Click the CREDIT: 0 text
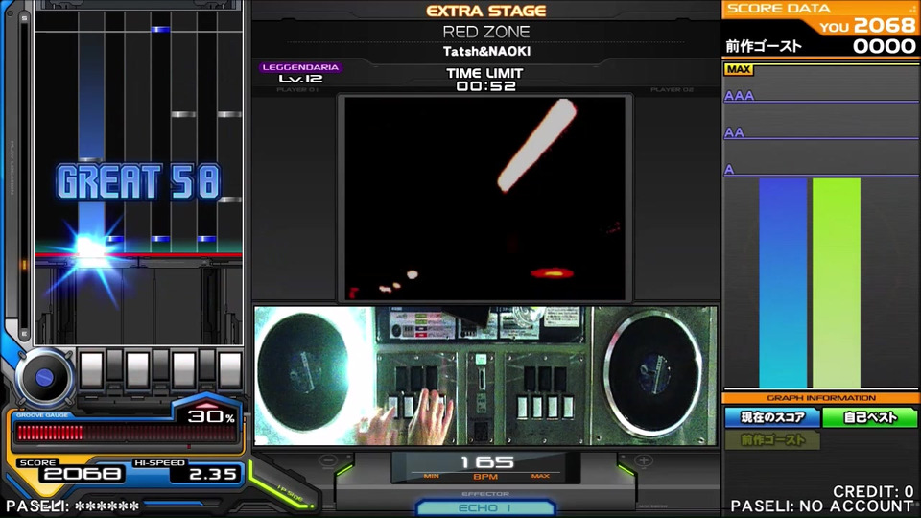The image size is (921, 518). pyautogui.click(x=873, y=491)
